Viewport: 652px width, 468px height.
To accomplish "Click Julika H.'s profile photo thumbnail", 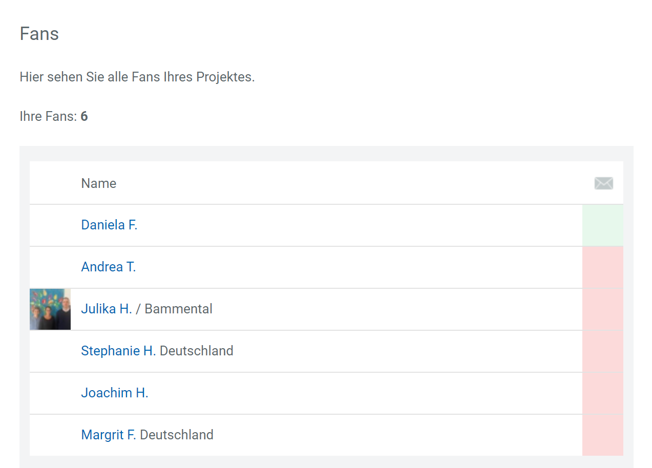I will [x=50, y=309].
